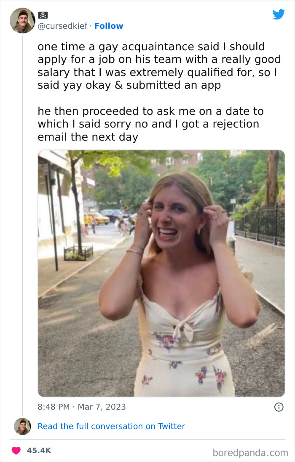Click @cursedkief's profile avatar
The image size is (295, 462).
23,20
